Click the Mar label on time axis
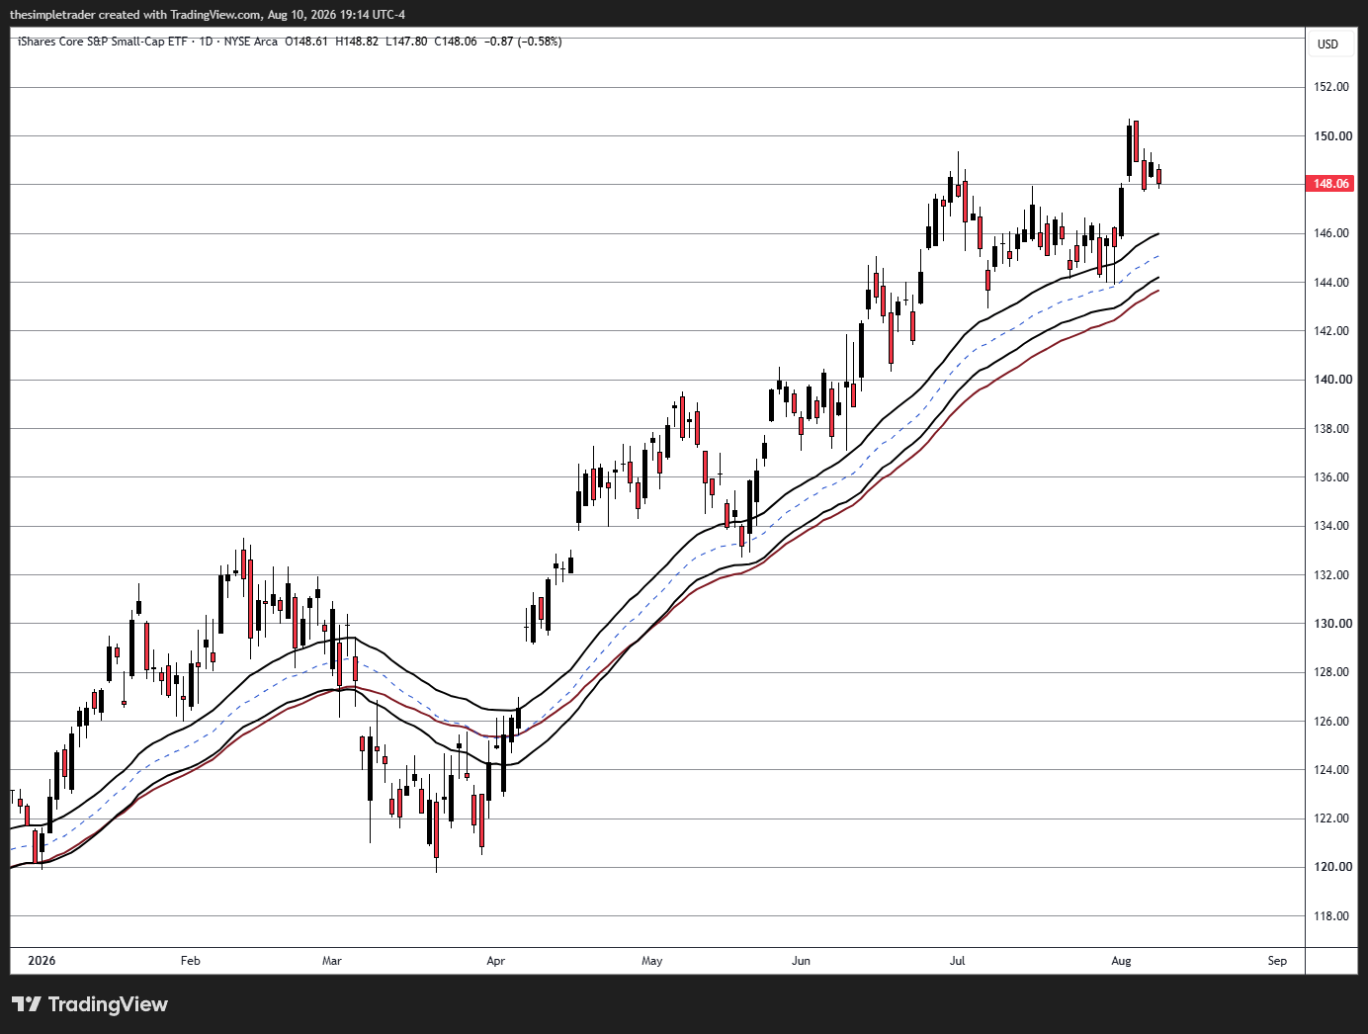 pos(332,961)
